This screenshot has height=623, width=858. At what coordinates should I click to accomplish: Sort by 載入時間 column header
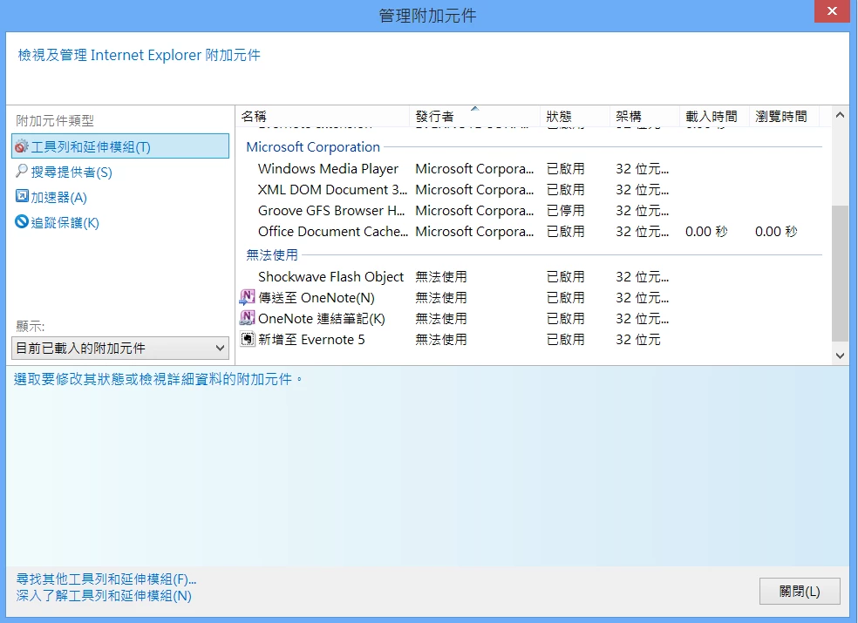click(713, 116)
